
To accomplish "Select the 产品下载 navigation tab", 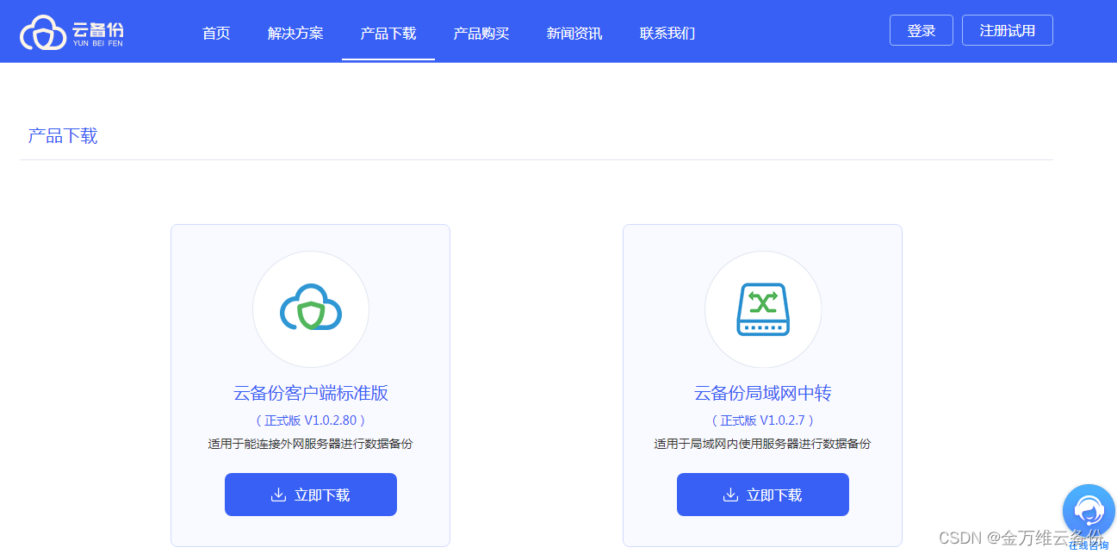I will coord(388,34).
